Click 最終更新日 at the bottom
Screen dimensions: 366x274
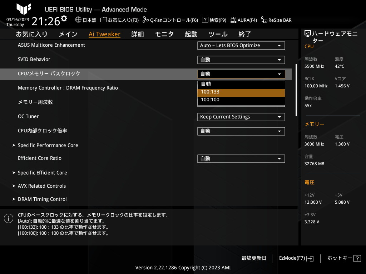pos(254,258)
